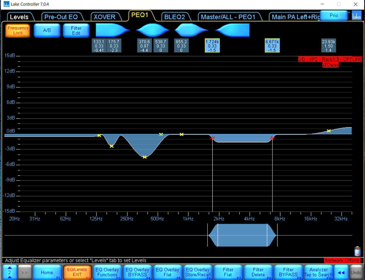
Task: Switch to the XOVER tab
Action: point(105,17)
